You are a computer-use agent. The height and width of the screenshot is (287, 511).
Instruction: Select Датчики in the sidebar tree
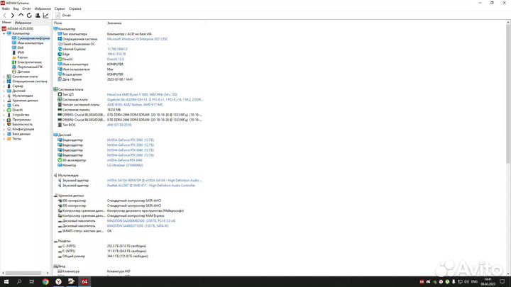(23, 72)
